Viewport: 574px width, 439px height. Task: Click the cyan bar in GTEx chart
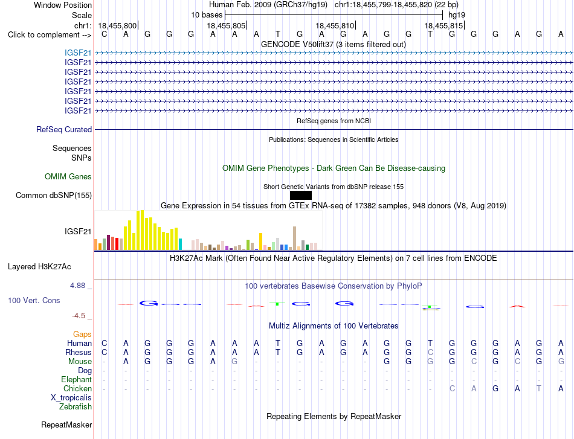click(x=180, y=245)
